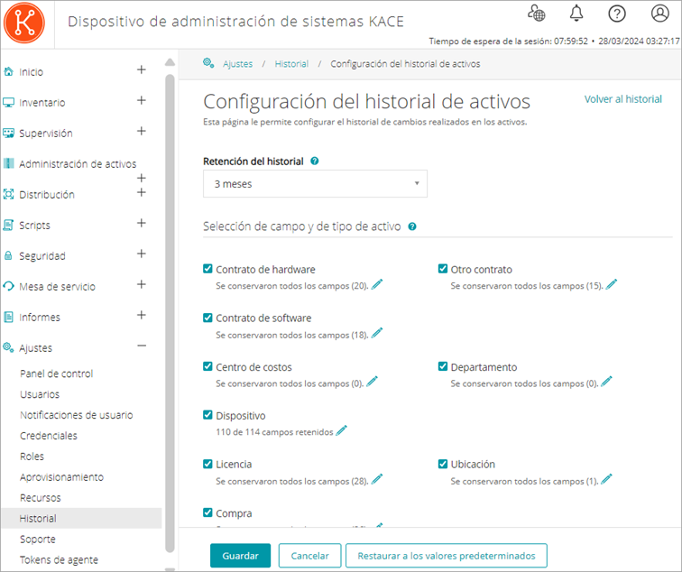Viewport: 682px width, 572px height.
Task: Follow the Volver al historial link
Action: point(622,99)
